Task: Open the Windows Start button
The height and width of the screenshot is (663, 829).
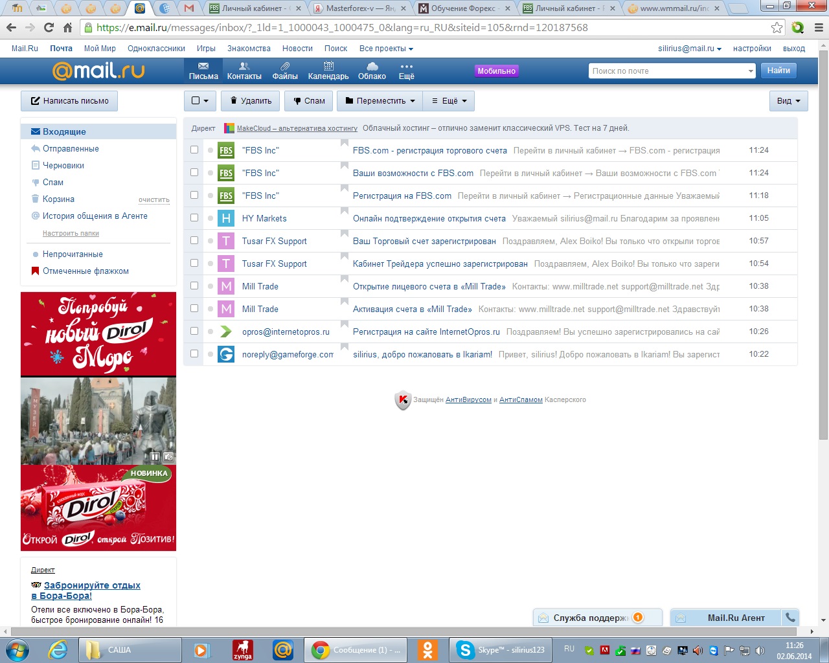Action: (x=17, y=649)
